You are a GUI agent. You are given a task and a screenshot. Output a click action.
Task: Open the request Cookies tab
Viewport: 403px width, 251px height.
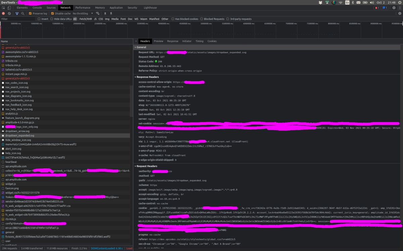212,41
